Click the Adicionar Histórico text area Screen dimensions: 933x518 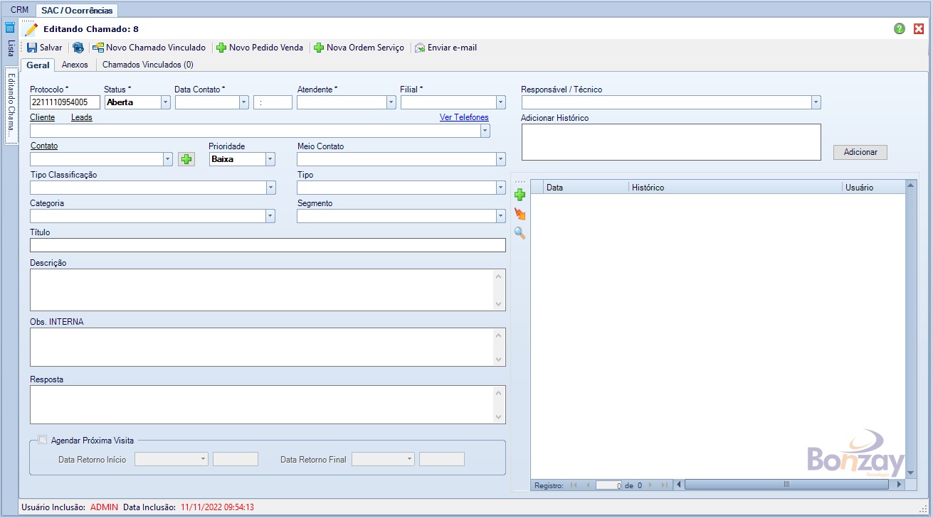click(x=671, y=142)
